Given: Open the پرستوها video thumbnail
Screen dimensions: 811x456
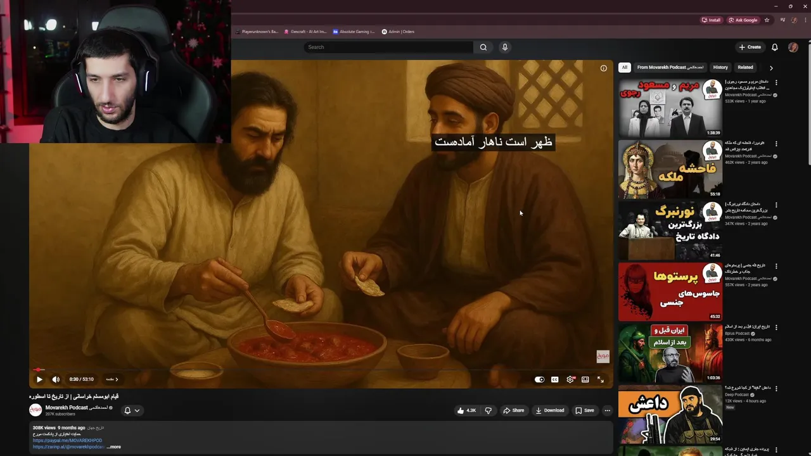Looking at the screenshot, I should click(670, 292).
